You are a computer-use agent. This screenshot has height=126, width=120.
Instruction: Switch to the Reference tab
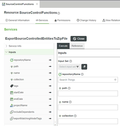pyautogui.click(x=77, y=46)
